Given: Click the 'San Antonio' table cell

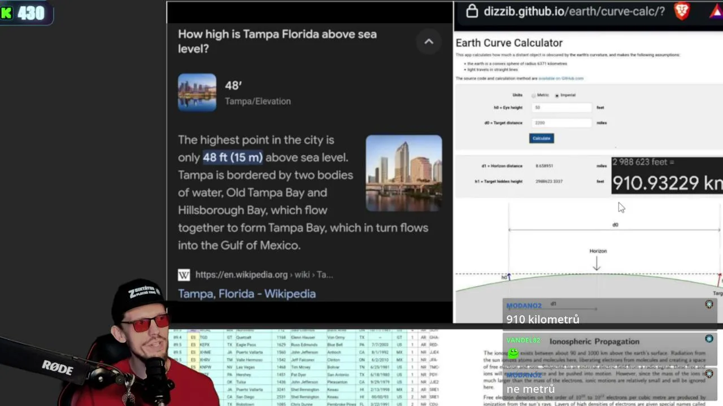Looking at the screenshot, I should (x=337, y=374).
